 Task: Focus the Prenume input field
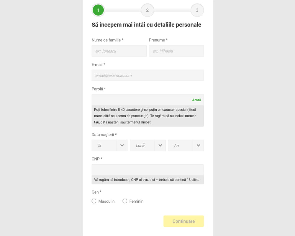[x=176, y=51]
